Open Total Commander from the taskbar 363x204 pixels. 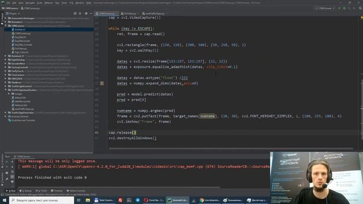coord(104,200)
